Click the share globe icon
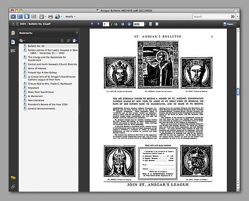 point(57,17)
